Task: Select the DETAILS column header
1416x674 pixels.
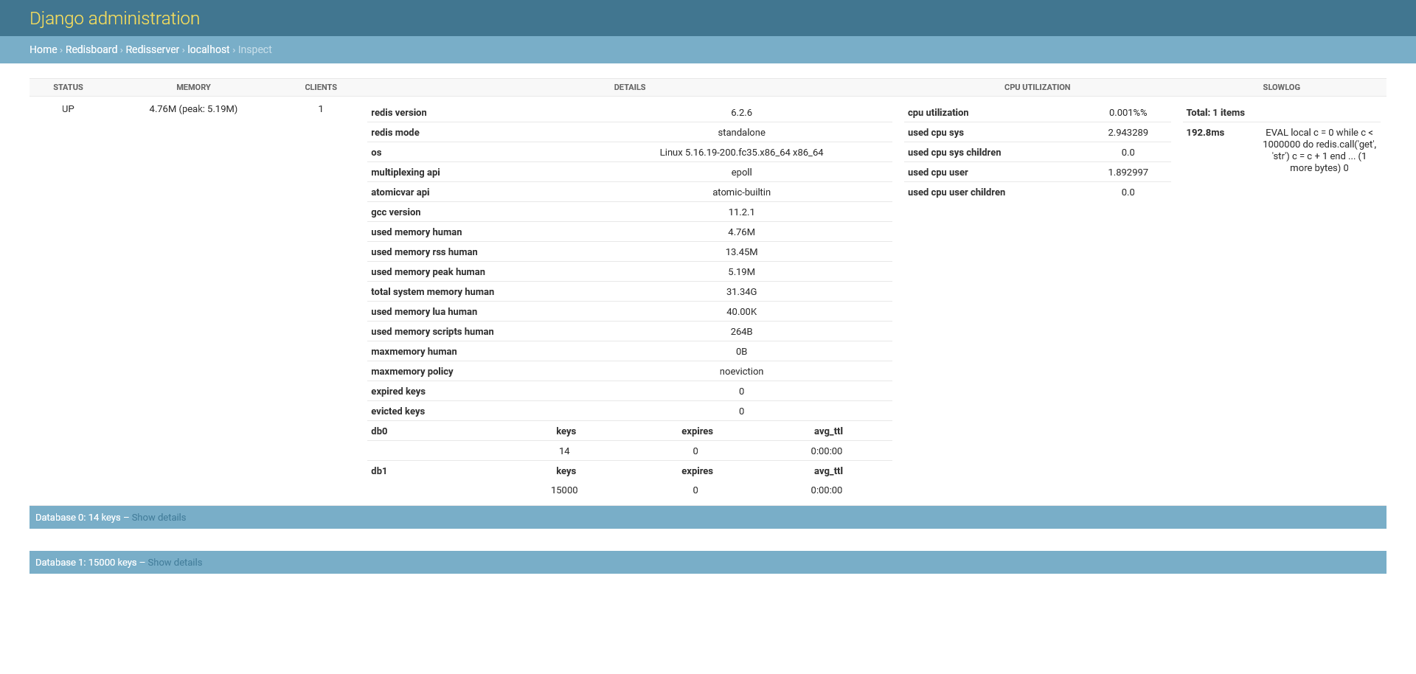Action: (x=630, y=87)
